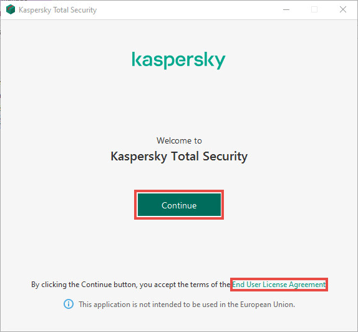
Task: Click empty area below the European Union notice
Action: [x=179, y=321]
